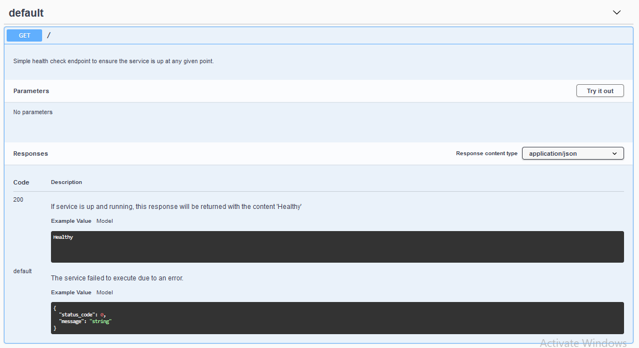Open the Response content type dropdown
This screenshot has width=639, height=348.
[572, 153]
